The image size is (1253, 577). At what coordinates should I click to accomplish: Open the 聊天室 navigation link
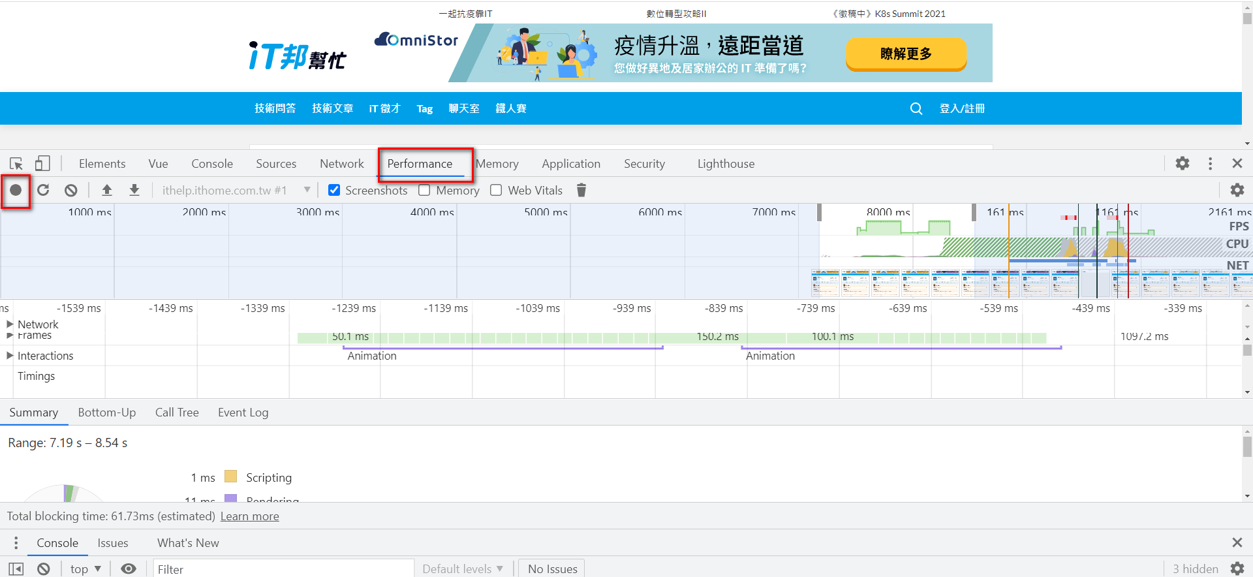(464, 108)
